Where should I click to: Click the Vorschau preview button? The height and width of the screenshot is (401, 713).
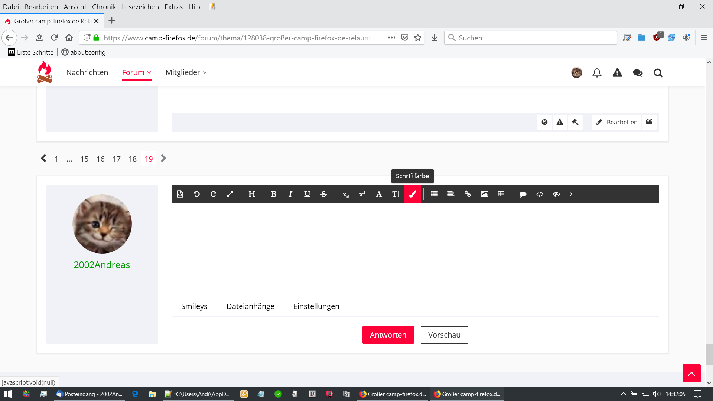(444, 335)
